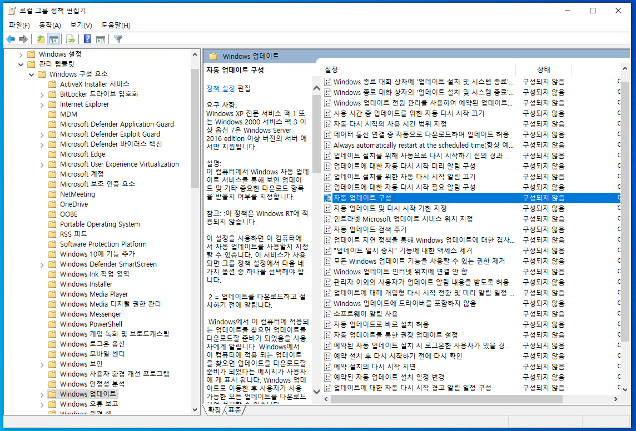
Task: Click the folder icon beside NetMeeting
Action: [52, 194]
